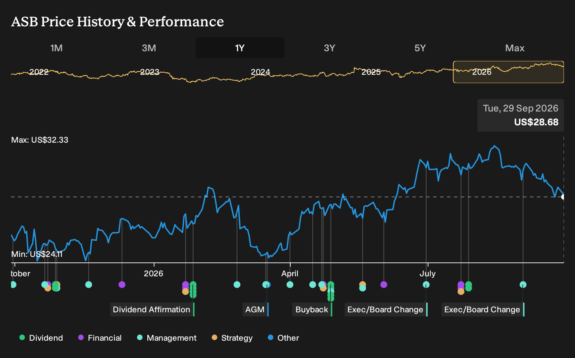Select the teal Management dot directly under April
Screen dimensions: 575x358
pos(290,285)
